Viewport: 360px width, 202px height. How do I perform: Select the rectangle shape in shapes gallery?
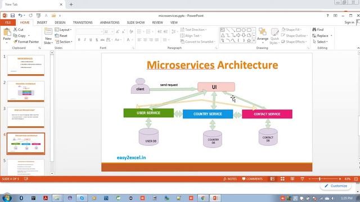click(x=238, y=30)
